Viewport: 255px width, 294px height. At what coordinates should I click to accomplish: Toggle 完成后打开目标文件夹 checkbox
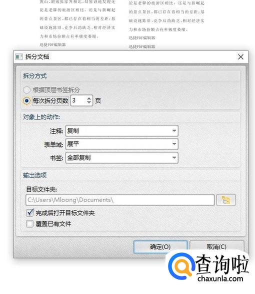[x=30, y=213]
